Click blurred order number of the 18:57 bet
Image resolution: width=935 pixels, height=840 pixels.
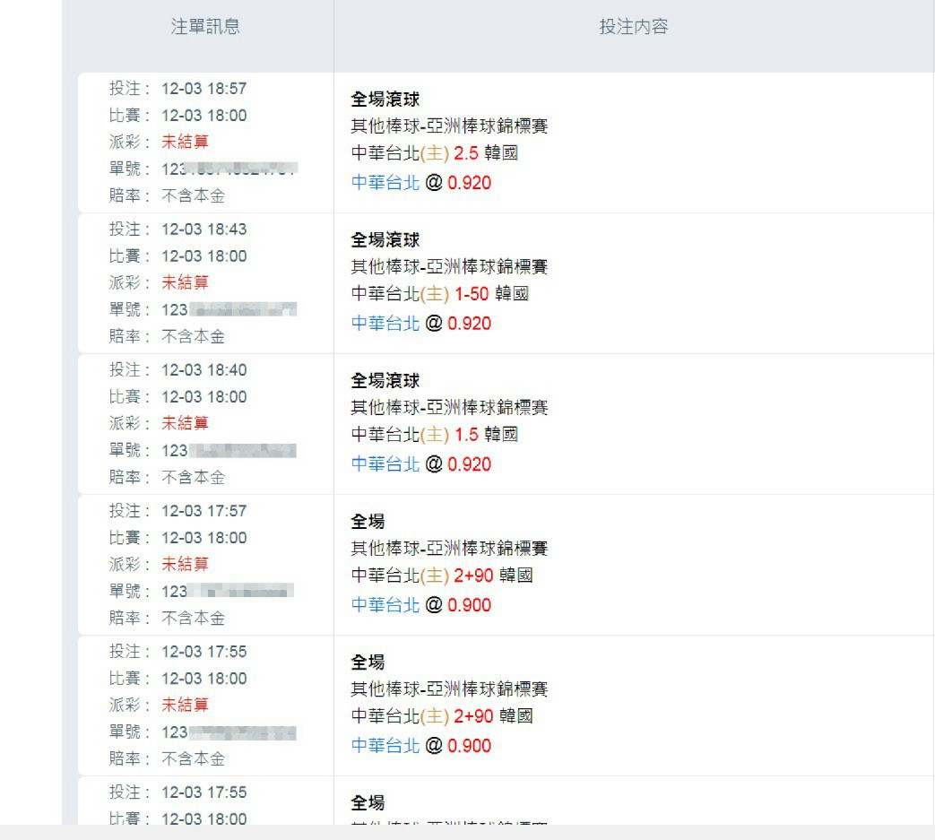click(229, 169)
